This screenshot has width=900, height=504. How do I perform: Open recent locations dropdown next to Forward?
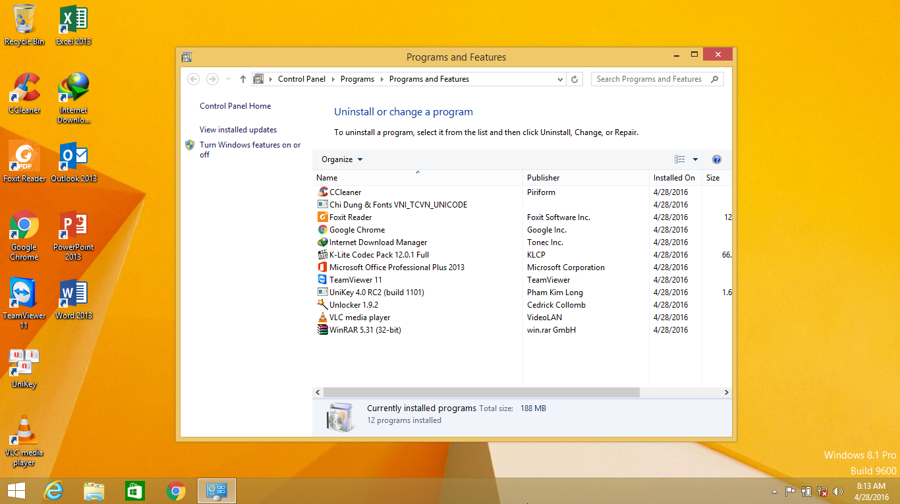coord(228,79)
